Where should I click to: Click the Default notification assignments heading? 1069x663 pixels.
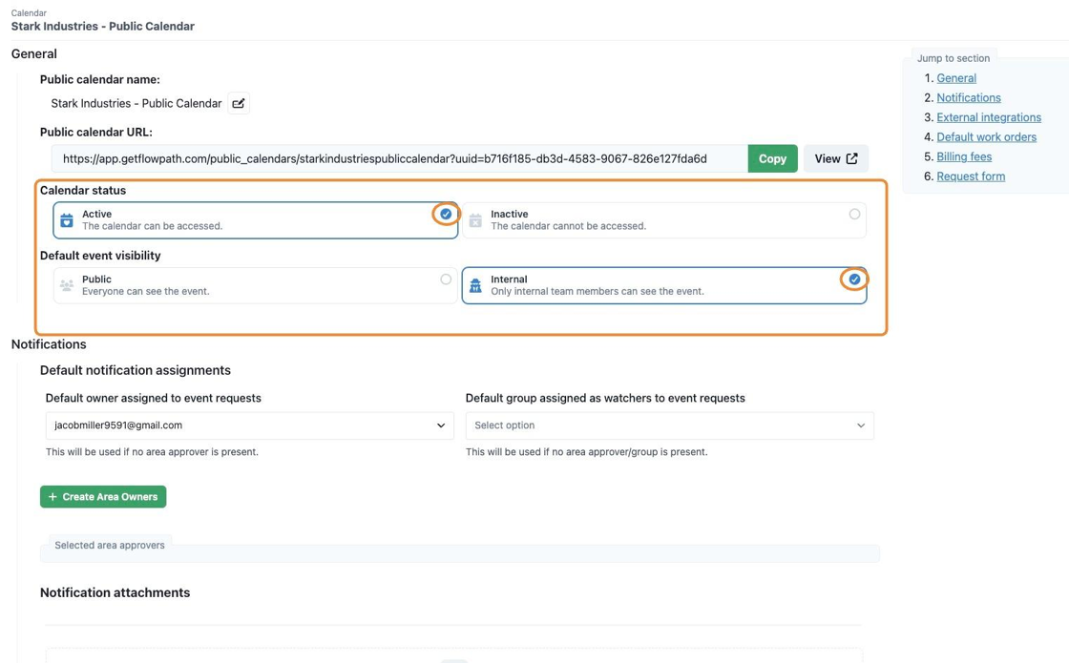pyautogui.click(x=136, y=371)
